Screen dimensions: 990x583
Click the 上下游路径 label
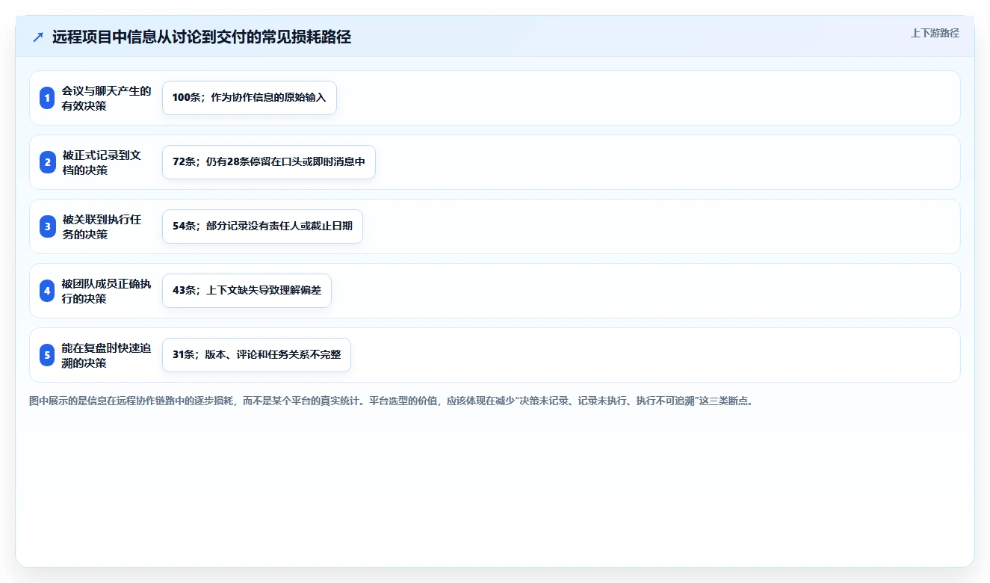(x=935, y=33)
